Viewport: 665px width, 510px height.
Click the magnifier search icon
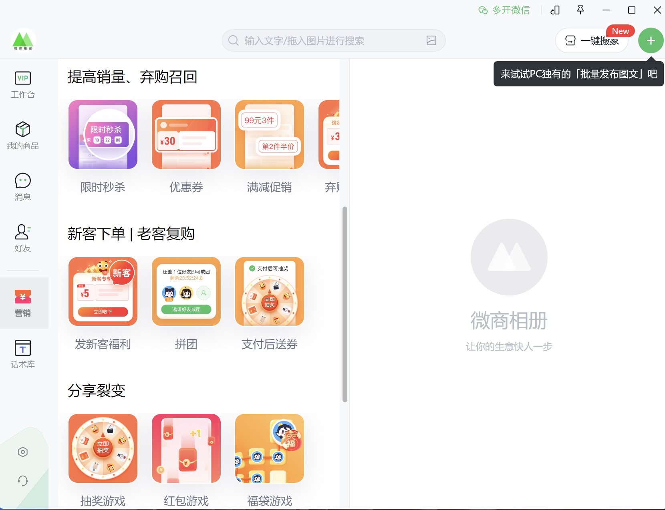click(x=233, y=40)
